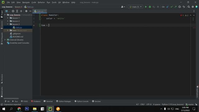Open IDE settings gear in the top toolbar
The height and width of the screenshot is (112, 199).
click(193, 7)
